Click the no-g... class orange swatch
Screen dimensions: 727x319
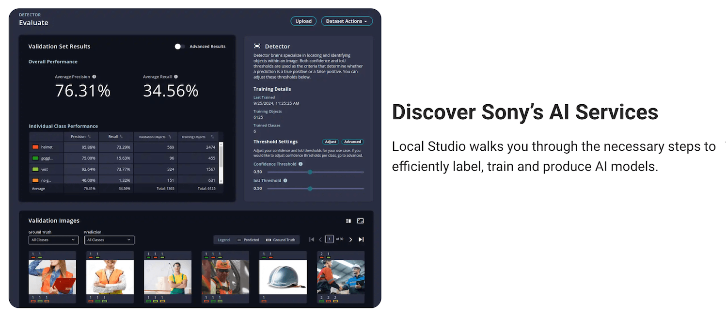pyautogui.click(x=35, y=180)
